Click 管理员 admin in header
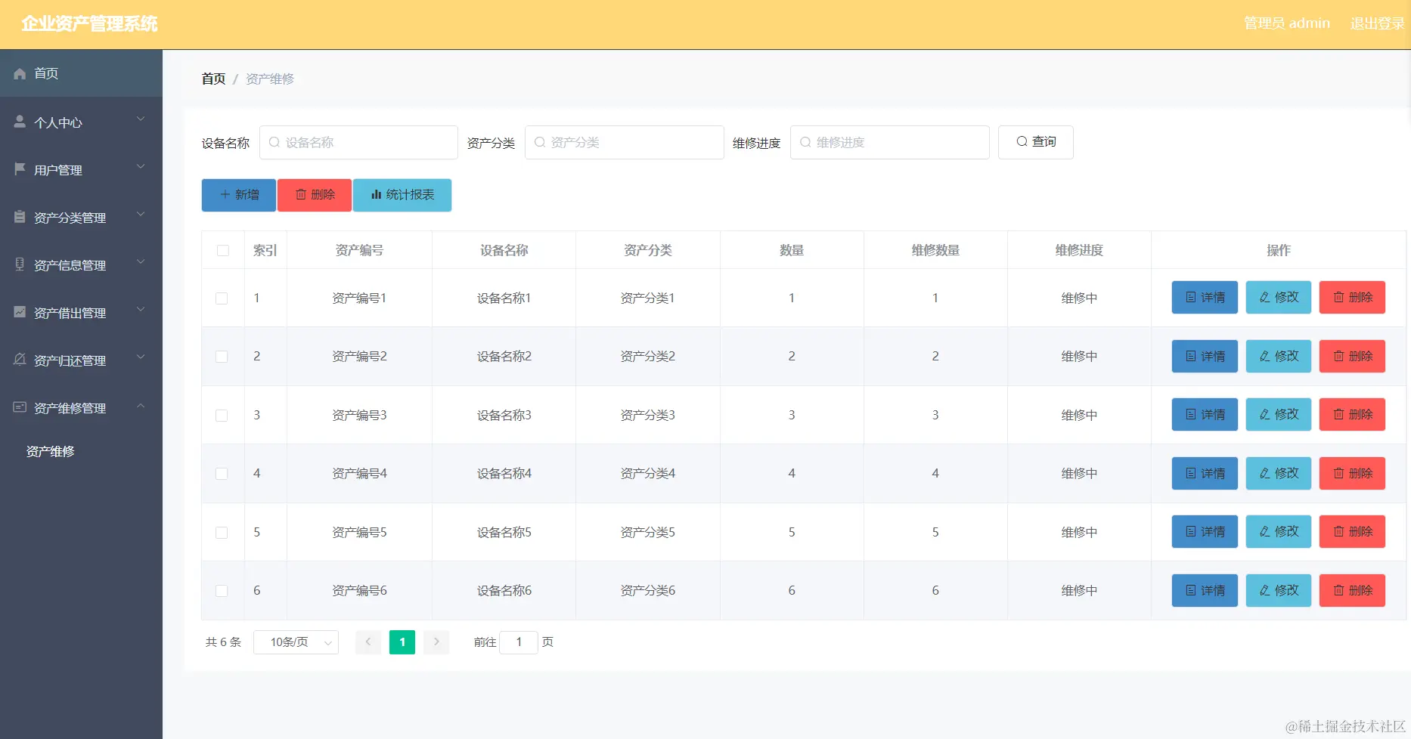This screenshot has height=739, width=1411. (1287, 23)
